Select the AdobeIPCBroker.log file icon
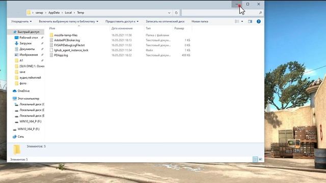The image size is (326, 183). [x=51, y=40]
